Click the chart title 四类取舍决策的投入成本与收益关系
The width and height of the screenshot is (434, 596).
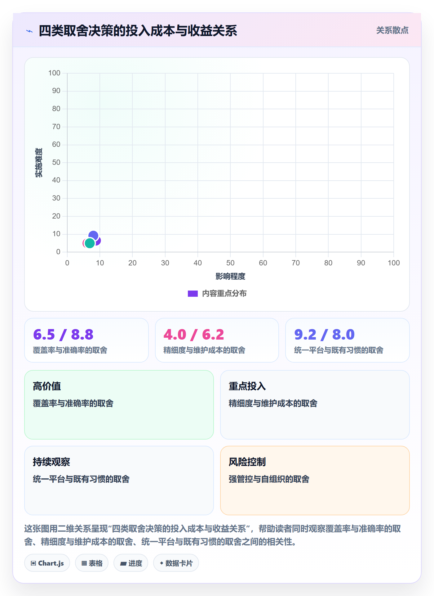tap(138, 31)
